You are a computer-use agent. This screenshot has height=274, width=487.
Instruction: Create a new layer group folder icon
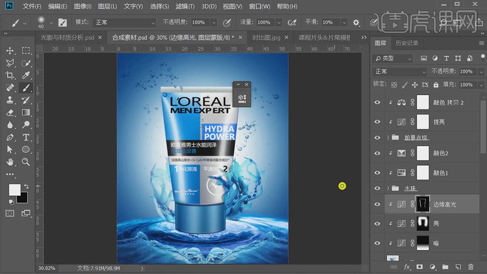click(445, 267)
